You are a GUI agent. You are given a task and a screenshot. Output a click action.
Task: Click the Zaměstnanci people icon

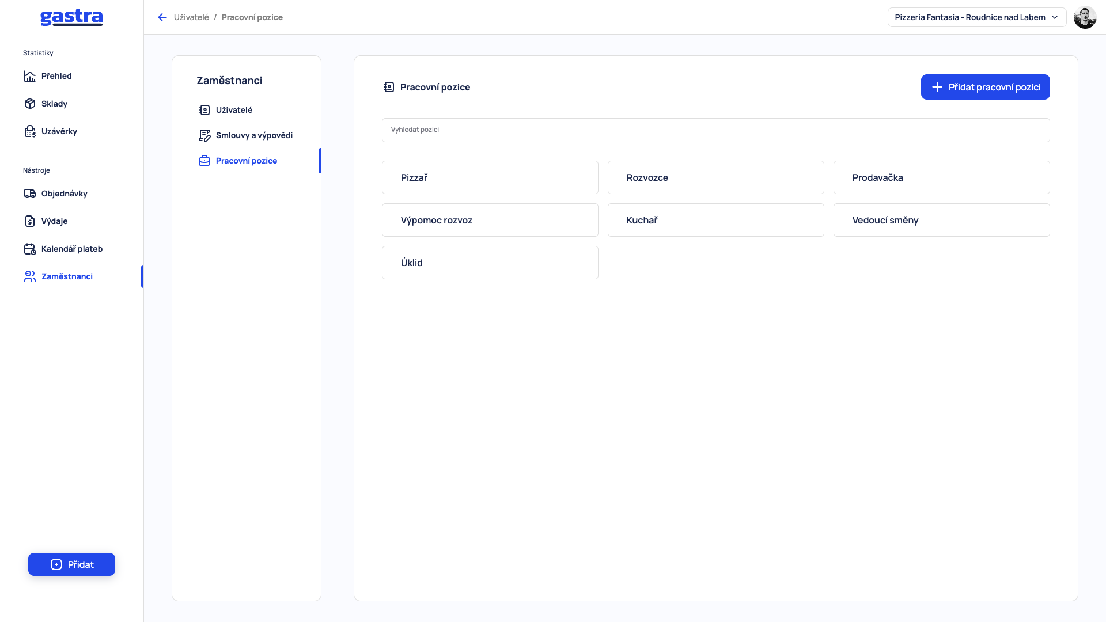click(30, 276)
